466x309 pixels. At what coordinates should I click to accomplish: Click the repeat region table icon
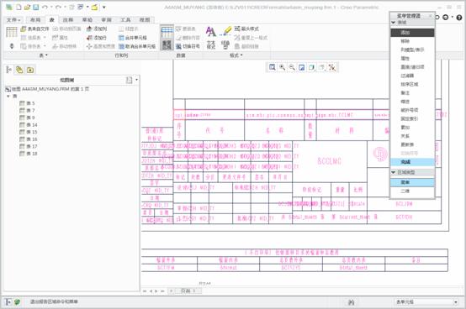coord(167,38)
